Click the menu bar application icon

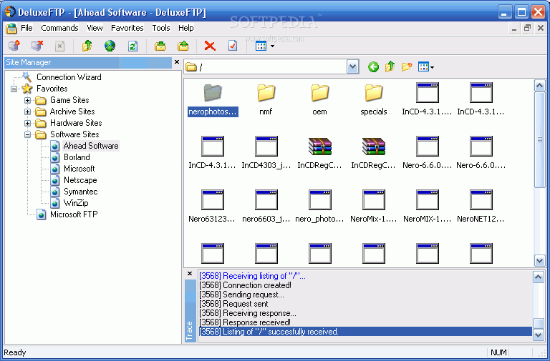click(x=11, y=28)
